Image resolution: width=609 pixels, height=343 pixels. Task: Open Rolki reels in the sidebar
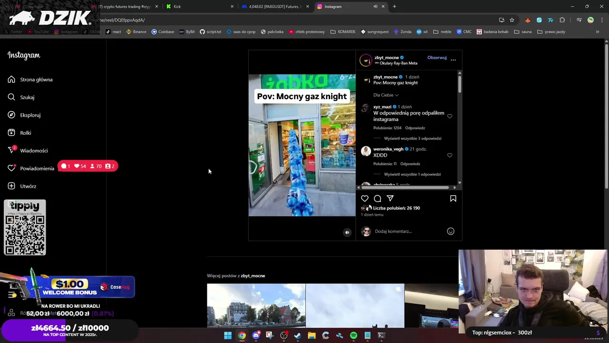pos(19,133)
